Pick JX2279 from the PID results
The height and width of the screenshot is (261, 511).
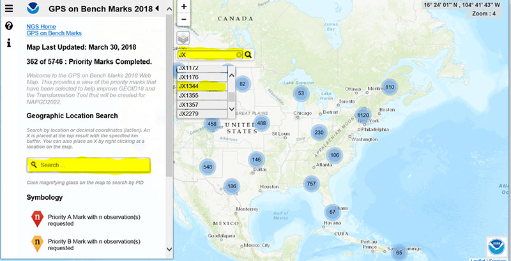(x=201, y=114)
